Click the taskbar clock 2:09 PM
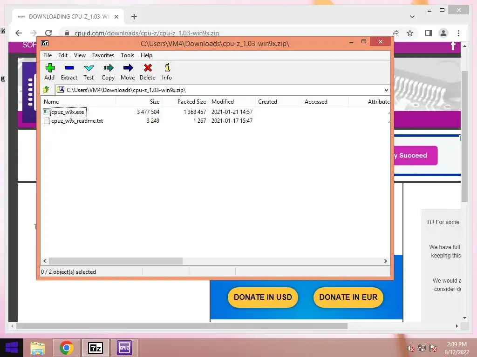Image resolution: width=477 pixels, height=357 pixels. (457, 344)
